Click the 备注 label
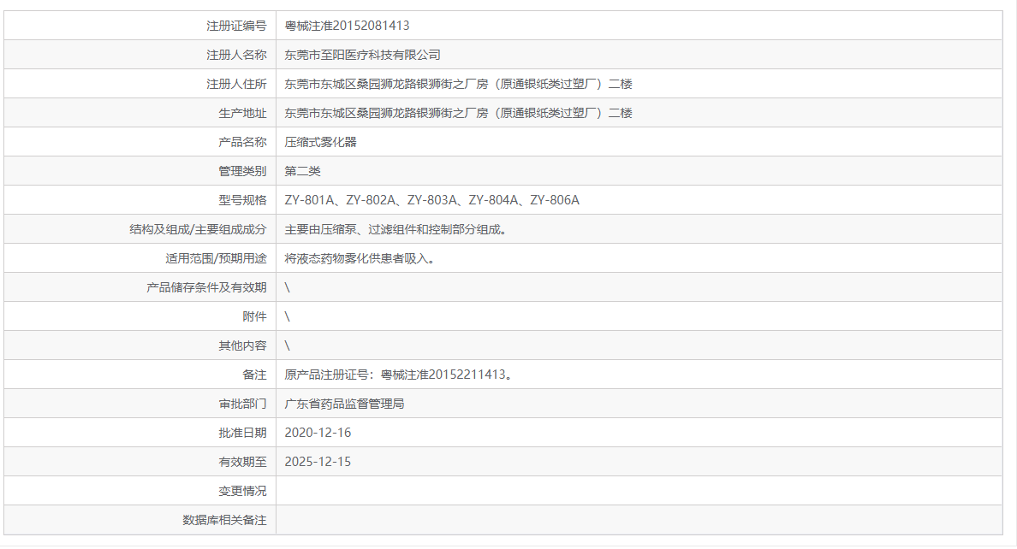 pos(254,375)
